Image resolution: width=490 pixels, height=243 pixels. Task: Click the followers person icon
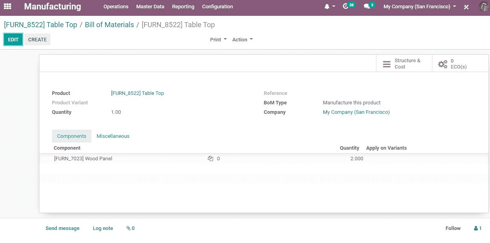476,228
